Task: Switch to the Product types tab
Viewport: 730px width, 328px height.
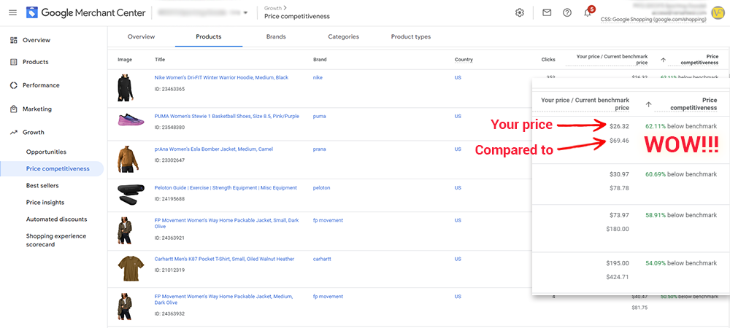Action: [x=410, y=36]
